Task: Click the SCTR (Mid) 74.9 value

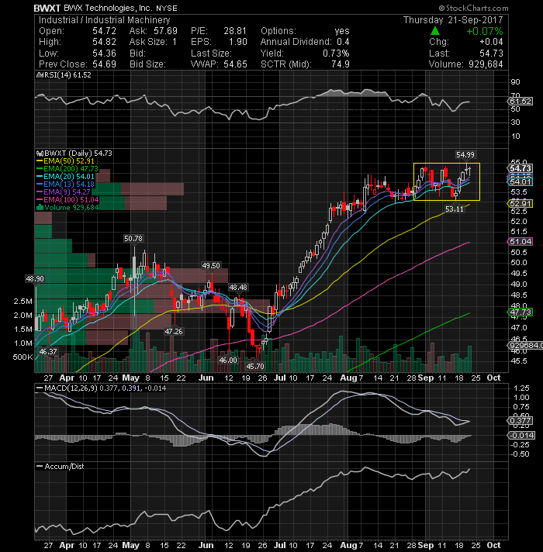Action: tap(341, 64)
